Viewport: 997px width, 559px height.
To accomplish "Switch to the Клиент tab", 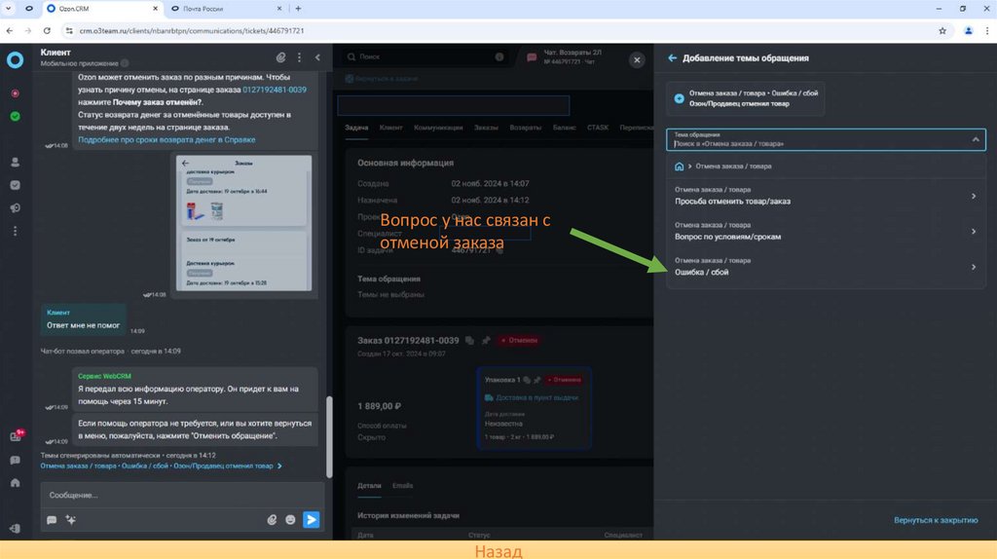I will click(390, 128).
